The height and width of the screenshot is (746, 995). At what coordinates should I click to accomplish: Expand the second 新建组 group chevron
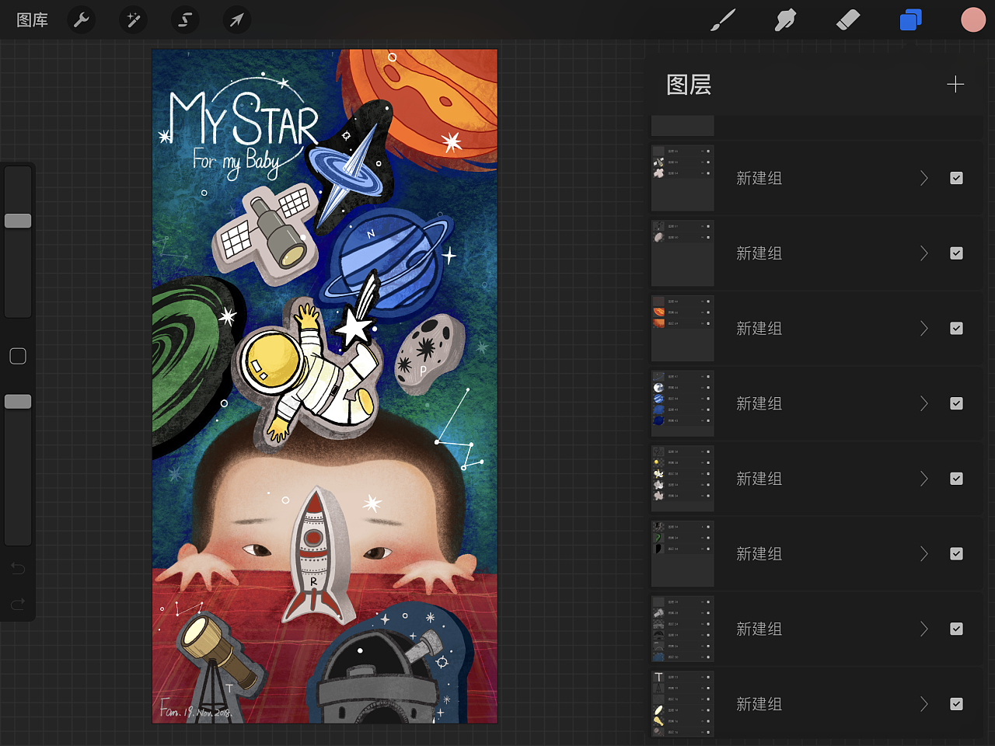point(923,253)
